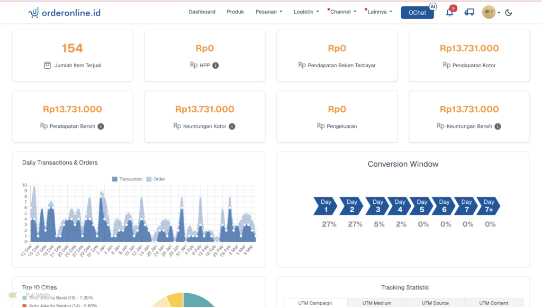Expand the Pesanan dropdown menu
This screenshot has height=307, width=542.
point(269,12)
